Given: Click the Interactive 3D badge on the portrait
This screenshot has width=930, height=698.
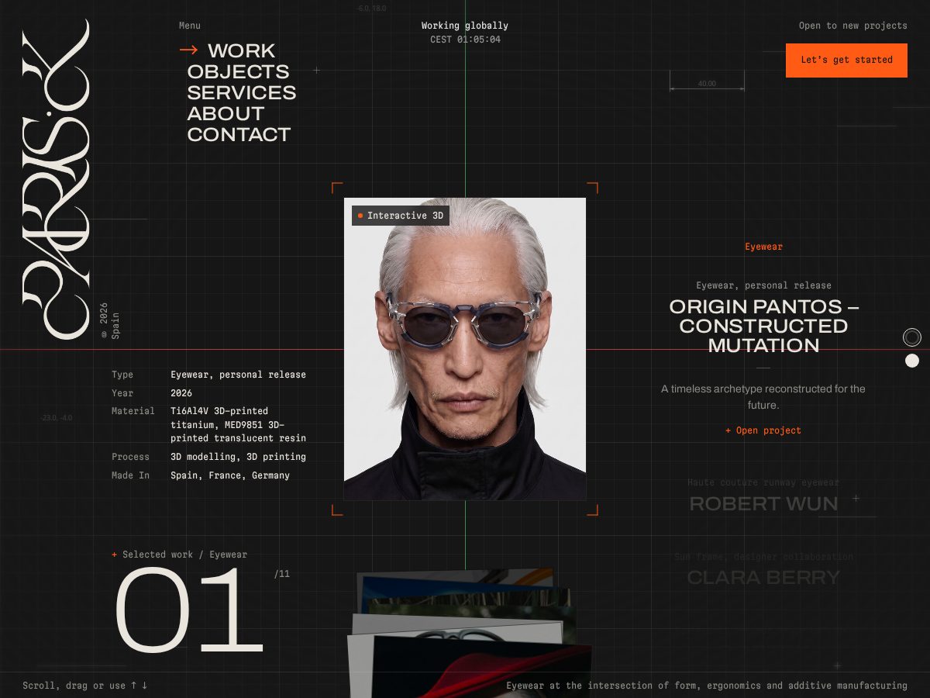Looking at the screenshot, I should pos(401,216).
